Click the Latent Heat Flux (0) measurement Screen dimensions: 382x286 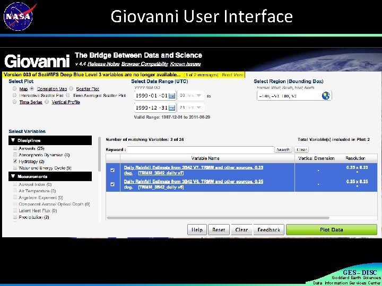pyautogui.click(x=38, y=211)
